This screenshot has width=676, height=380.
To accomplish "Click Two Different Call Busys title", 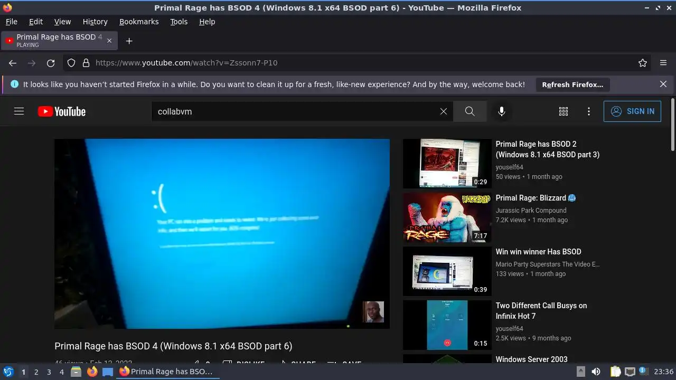I will 541,311.
